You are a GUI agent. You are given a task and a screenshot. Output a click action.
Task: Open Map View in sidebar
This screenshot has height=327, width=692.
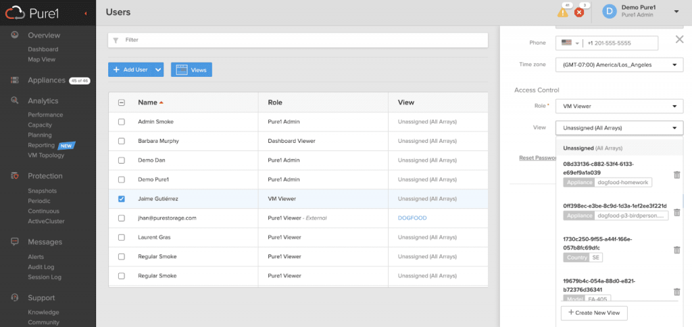tap(41, 59)
